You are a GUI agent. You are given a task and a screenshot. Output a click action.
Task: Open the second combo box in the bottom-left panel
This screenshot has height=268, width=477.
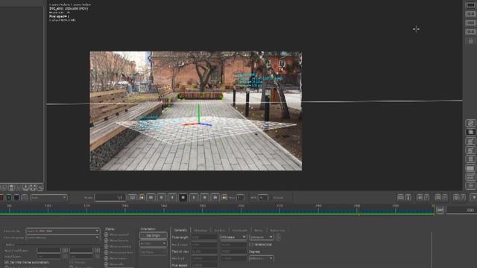click(x=63, y=237)
